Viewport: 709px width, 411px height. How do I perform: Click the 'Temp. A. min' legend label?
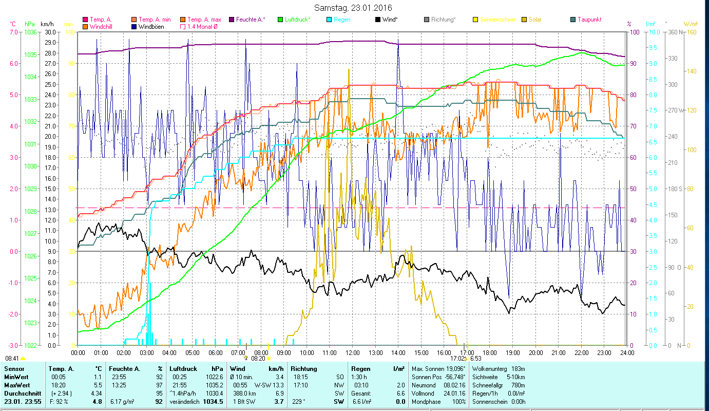[x=155, y=20]
